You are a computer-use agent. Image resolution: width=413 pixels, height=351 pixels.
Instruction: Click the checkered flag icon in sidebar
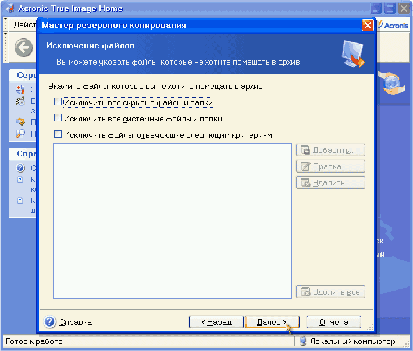(x=20, y=101)
